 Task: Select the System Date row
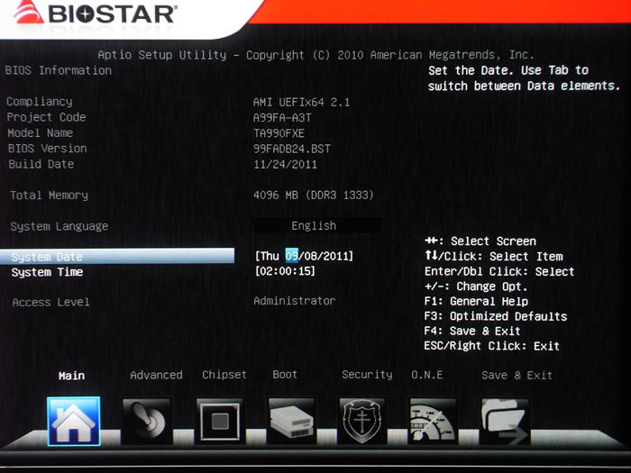point(117,256)
